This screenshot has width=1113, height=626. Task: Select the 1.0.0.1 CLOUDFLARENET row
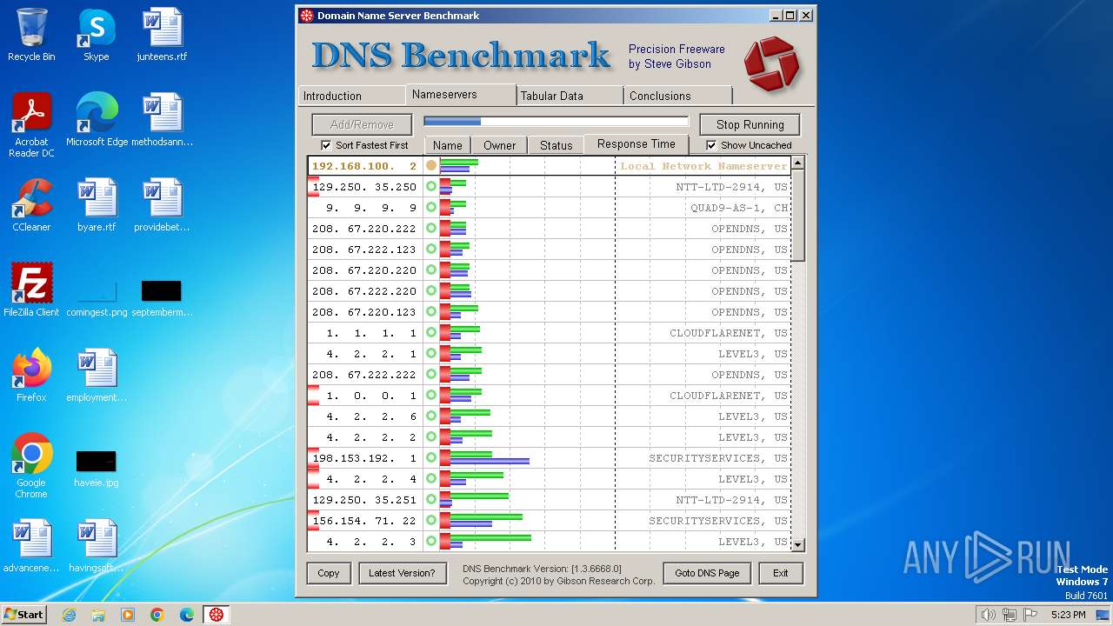click(549, 396)
